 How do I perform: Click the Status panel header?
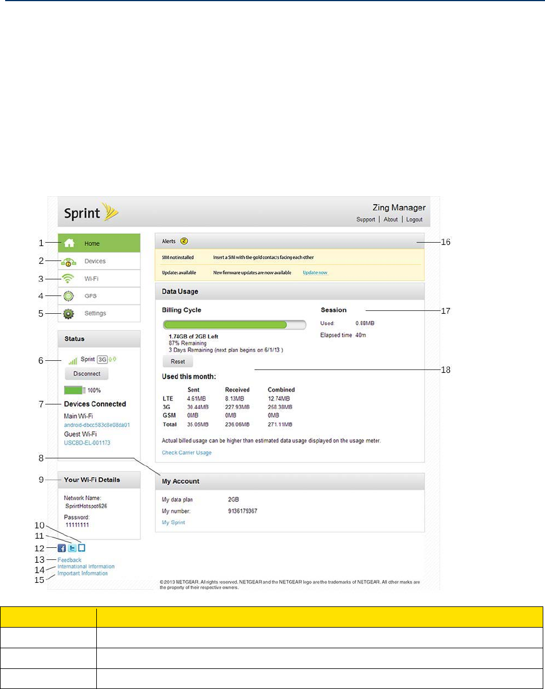99,338
